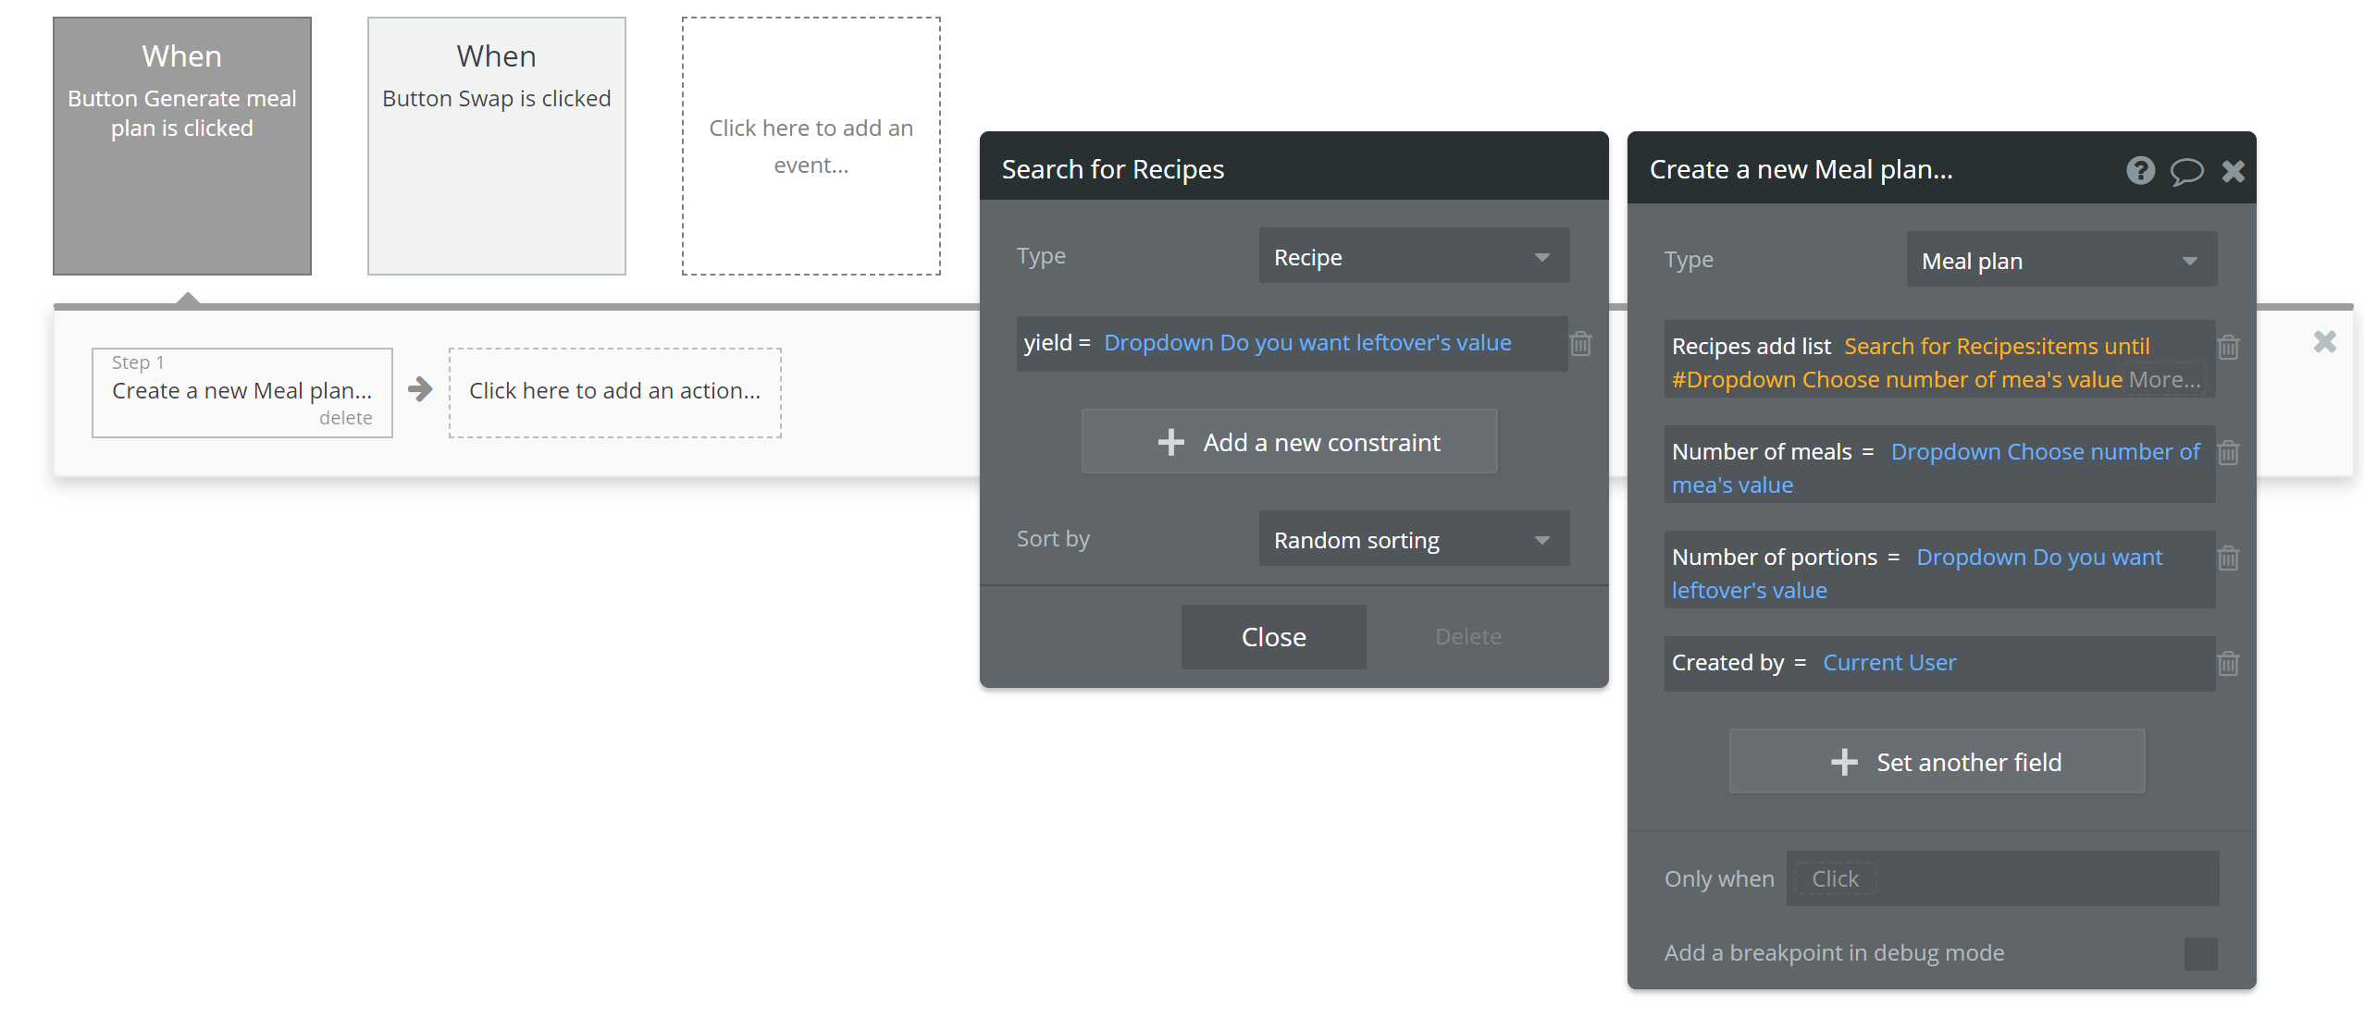Close the Search for Recipes popup
This screenshot has width=2364, height=1030.
coord(1274,637)
